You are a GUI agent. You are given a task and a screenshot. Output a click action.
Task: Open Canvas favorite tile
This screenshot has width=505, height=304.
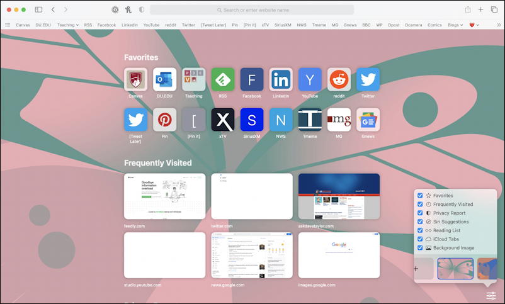click(135, 79)
